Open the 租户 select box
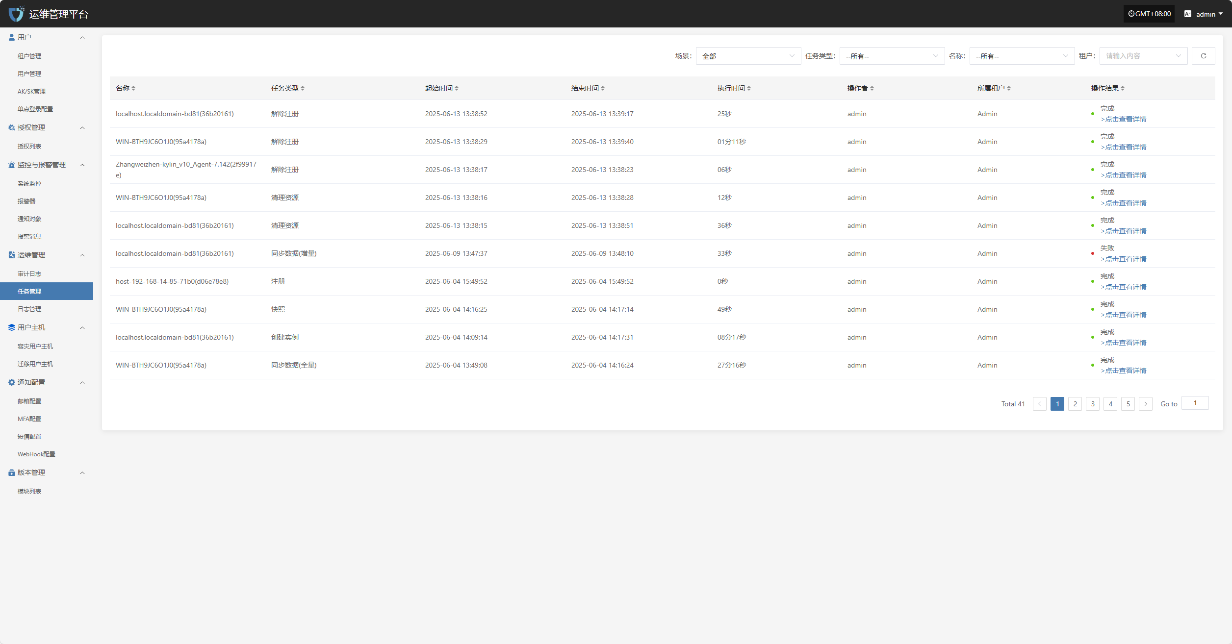 coord(1143,56)
